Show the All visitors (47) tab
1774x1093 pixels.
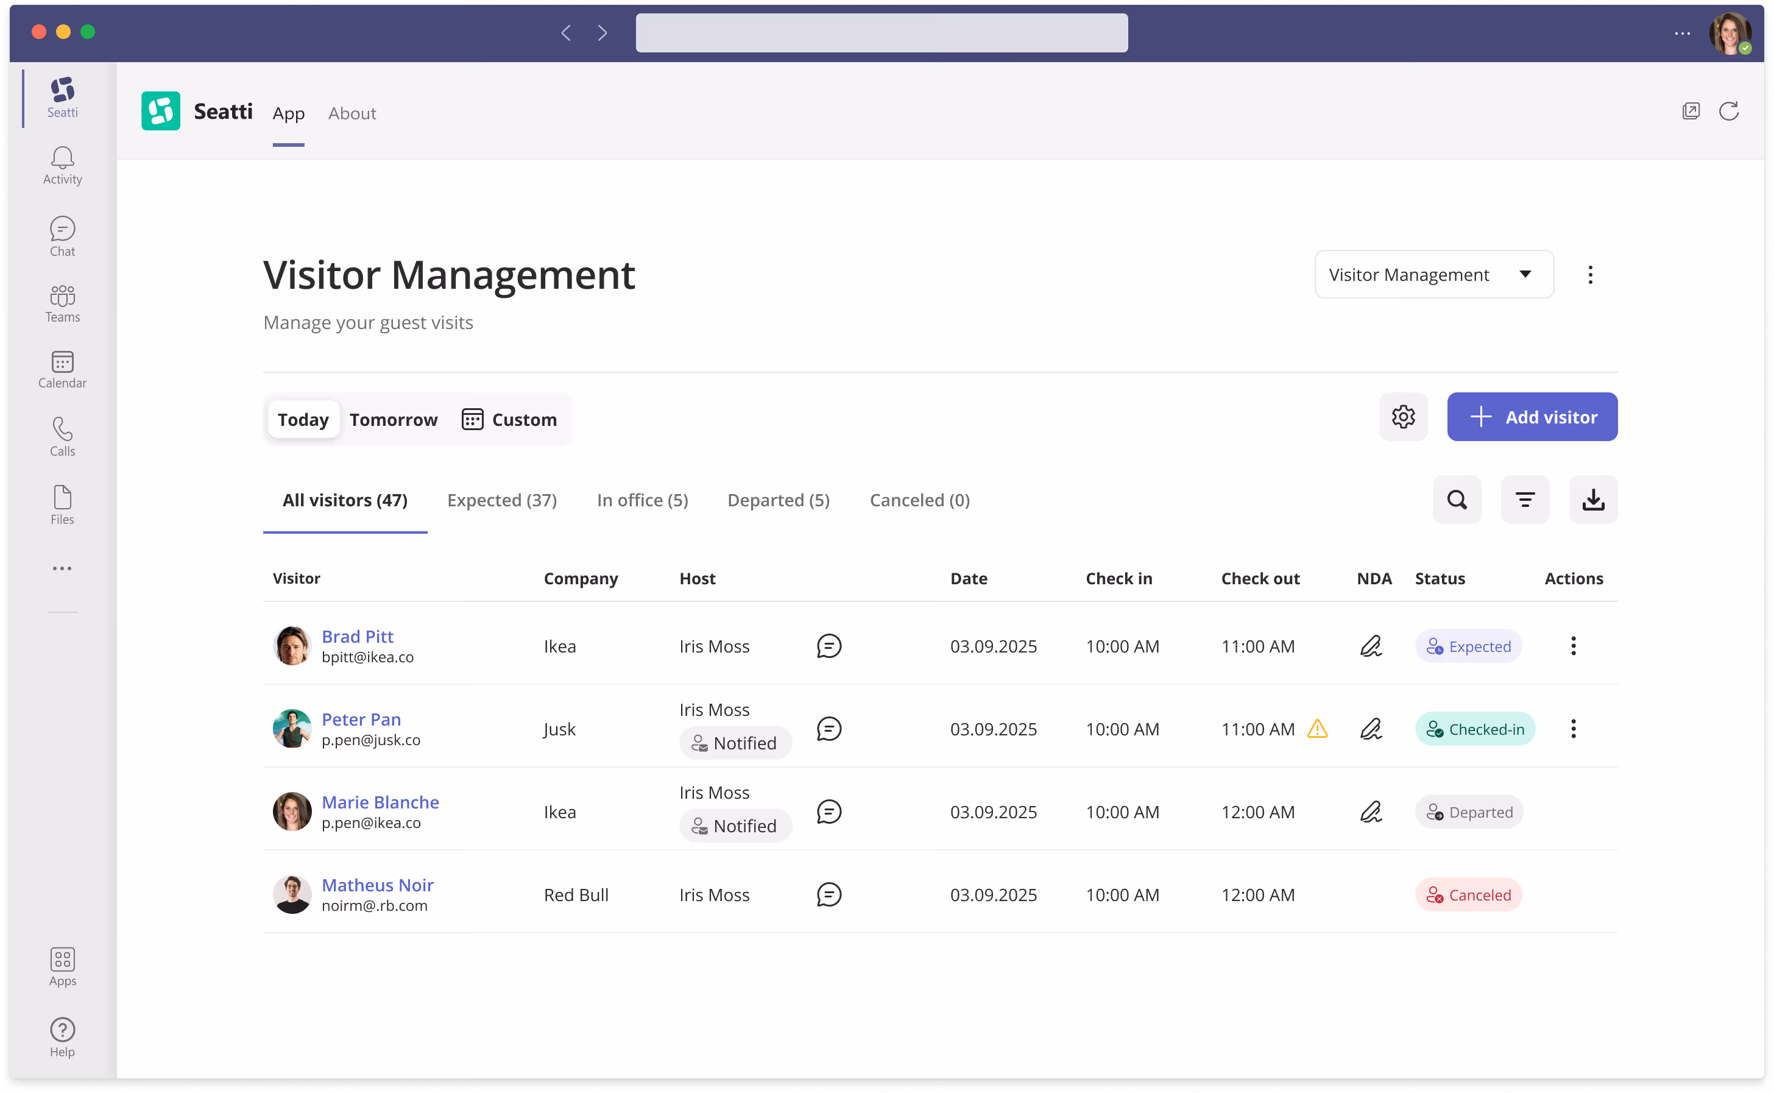[345, 500]
